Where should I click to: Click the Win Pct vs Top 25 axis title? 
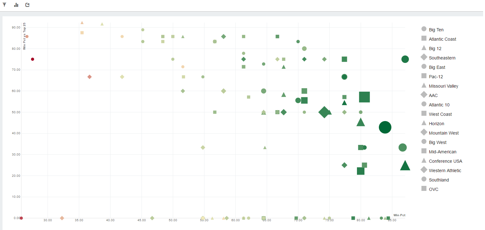click(x=24, y=36)
